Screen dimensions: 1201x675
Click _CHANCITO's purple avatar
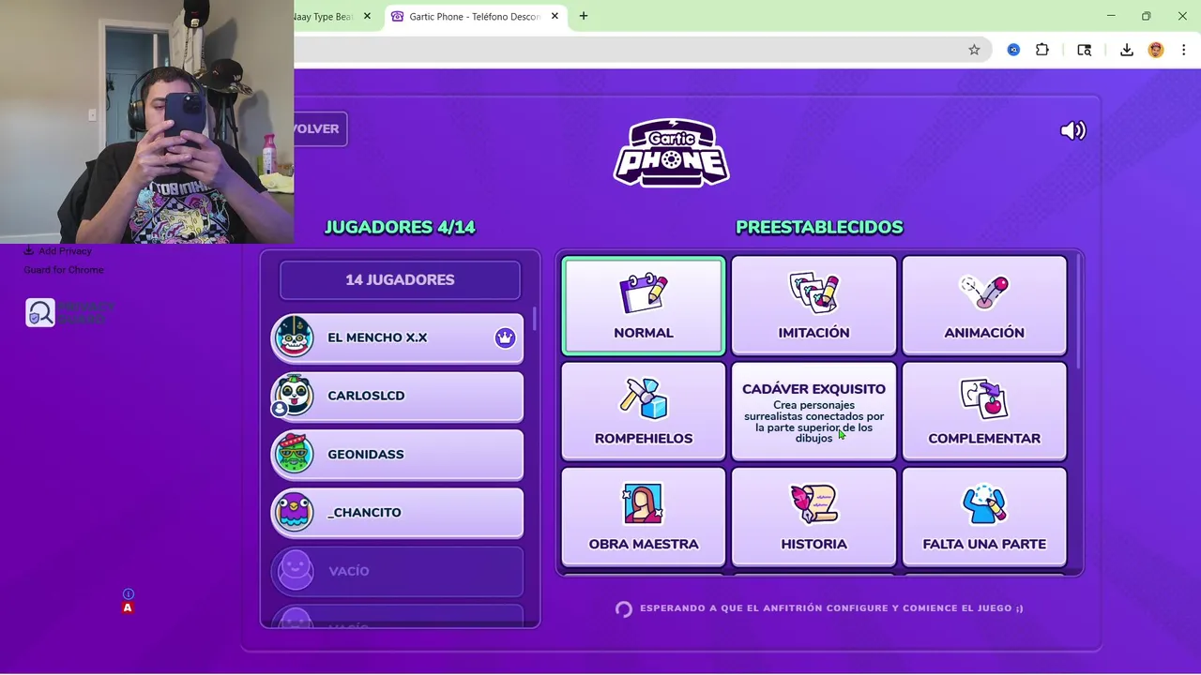tap(295, 513)
